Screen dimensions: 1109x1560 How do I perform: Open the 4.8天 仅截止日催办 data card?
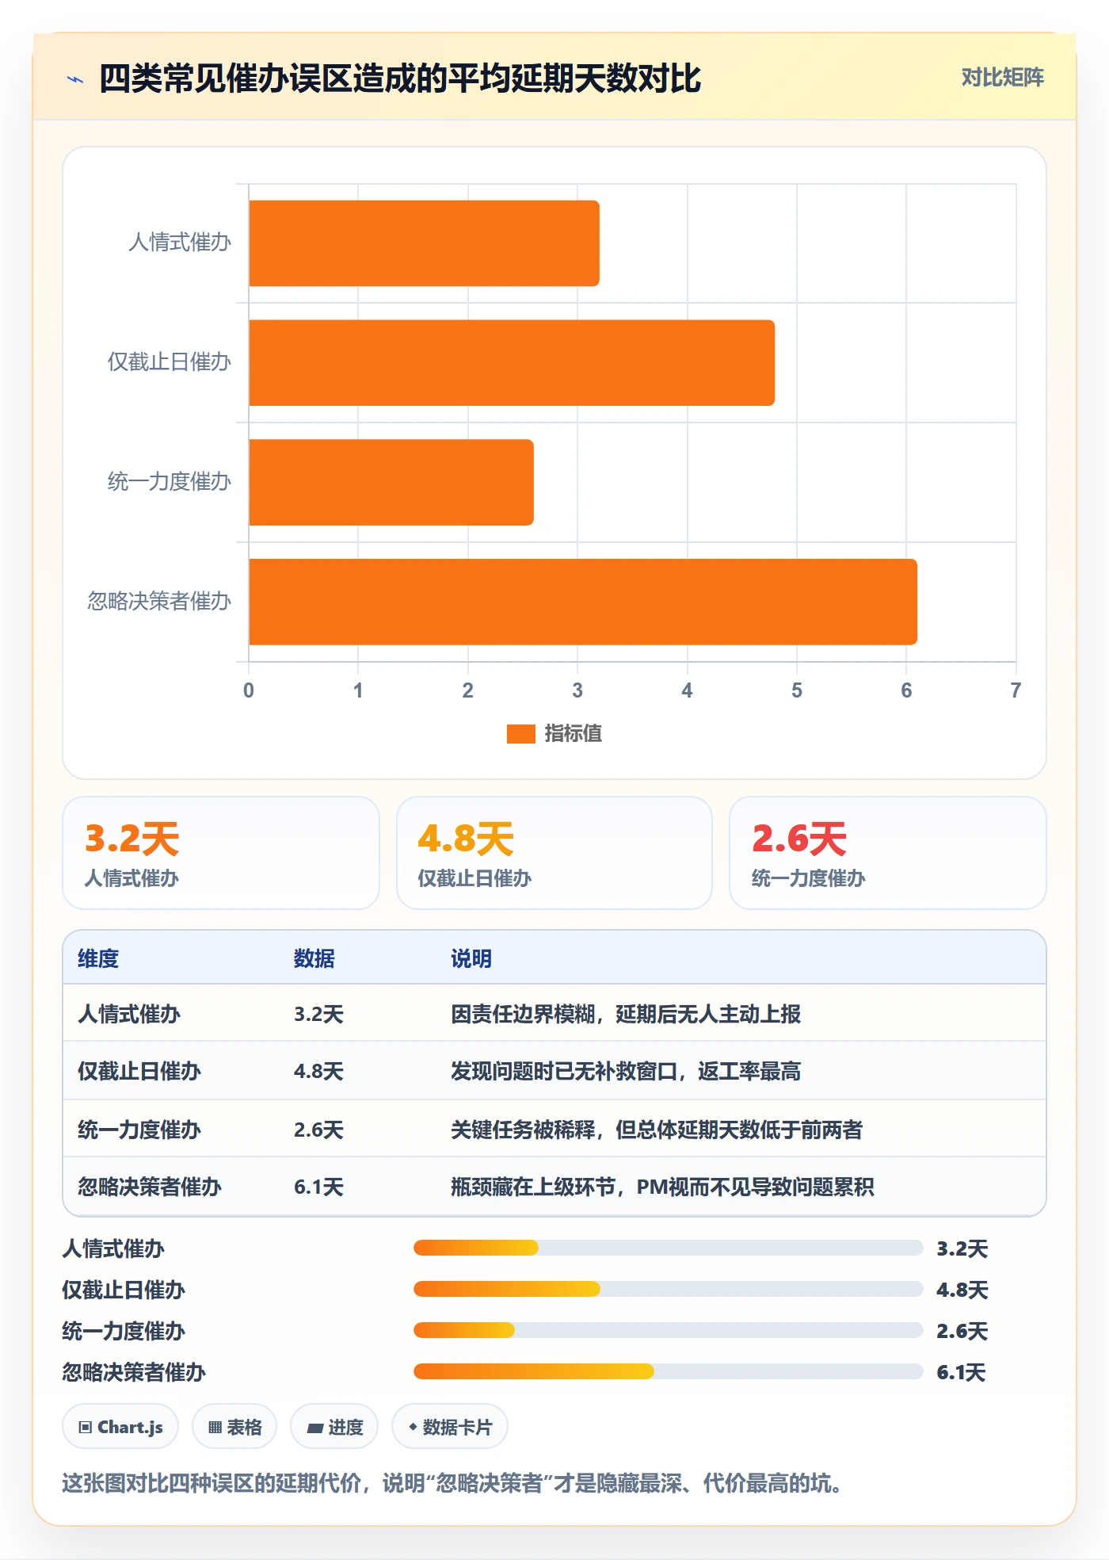554,853
